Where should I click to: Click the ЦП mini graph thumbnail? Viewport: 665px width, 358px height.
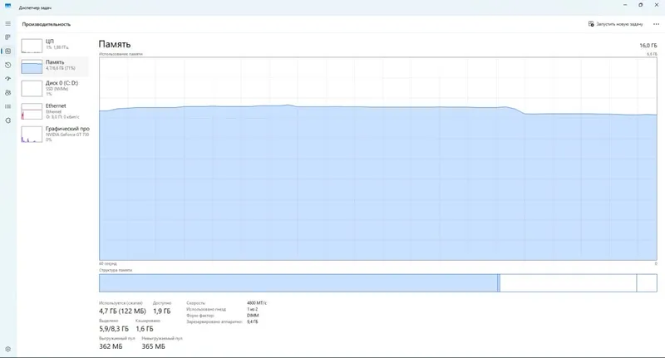tap(32, 46)
